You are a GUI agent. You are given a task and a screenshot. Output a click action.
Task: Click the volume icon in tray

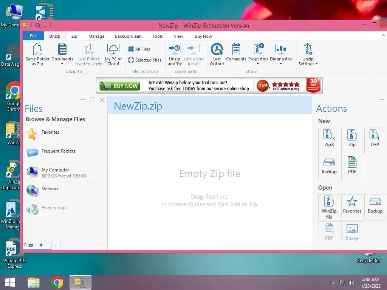click(351, 283)
